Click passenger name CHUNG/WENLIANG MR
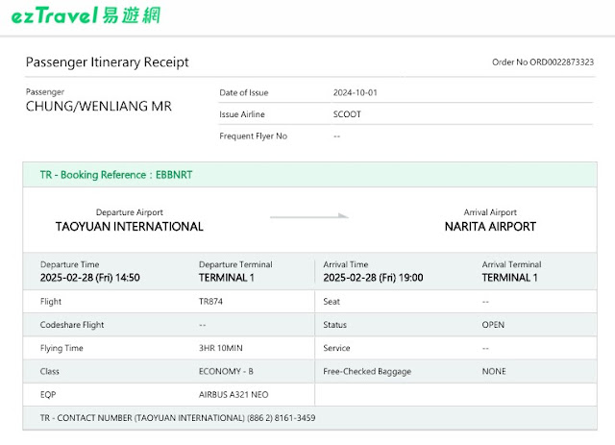 99,106
